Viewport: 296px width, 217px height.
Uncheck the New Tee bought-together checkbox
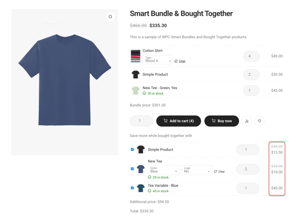pyautogui.click(x=132, y=169)
